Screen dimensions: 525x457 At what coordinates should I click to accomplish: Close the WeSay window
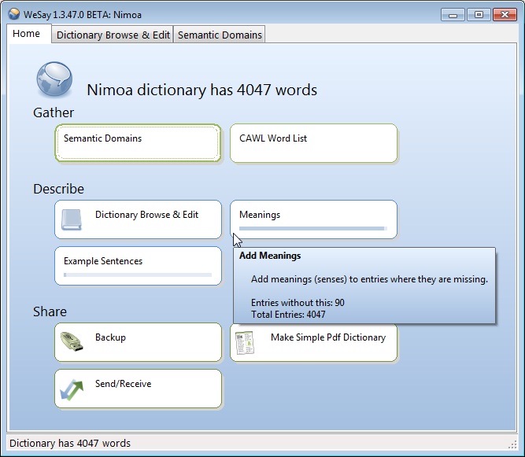pos(505,15)
